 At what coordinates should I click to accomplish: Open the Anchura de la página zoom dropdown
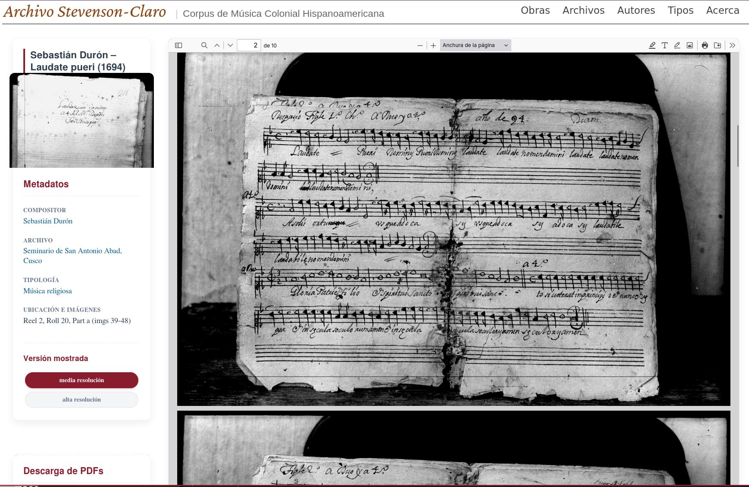click(x=474, y=45)
